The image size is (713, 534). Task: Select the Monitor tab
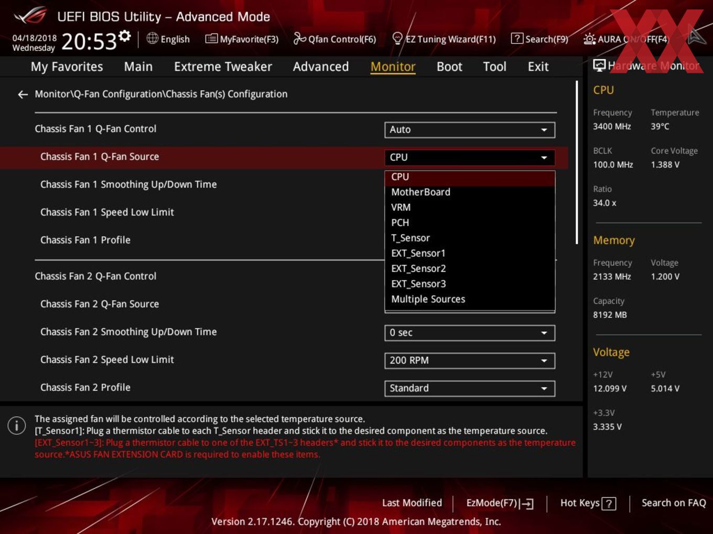(x=393, y=67)
